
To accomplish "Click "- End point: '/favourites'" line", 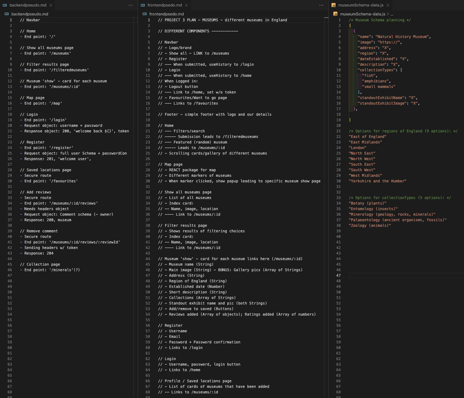I will [x=49, y=181].
